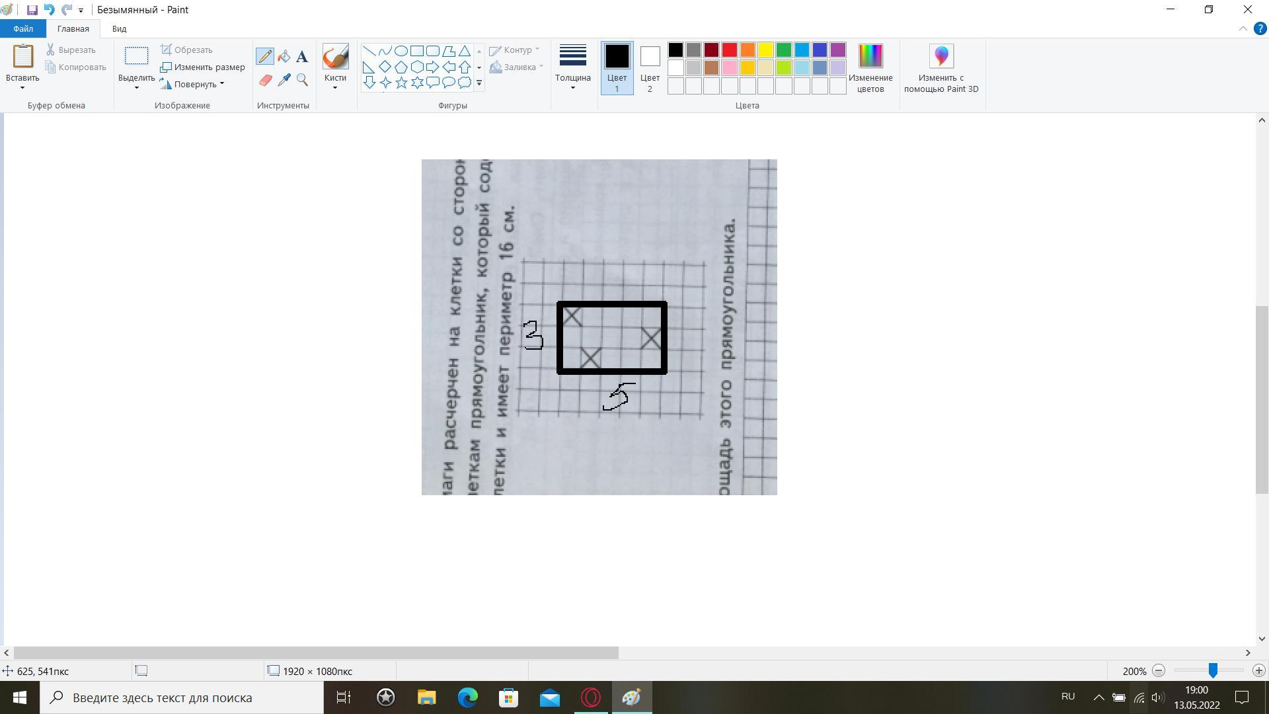Choose the Diamond shape
The image size is (1269, 714).
[385, 67]
